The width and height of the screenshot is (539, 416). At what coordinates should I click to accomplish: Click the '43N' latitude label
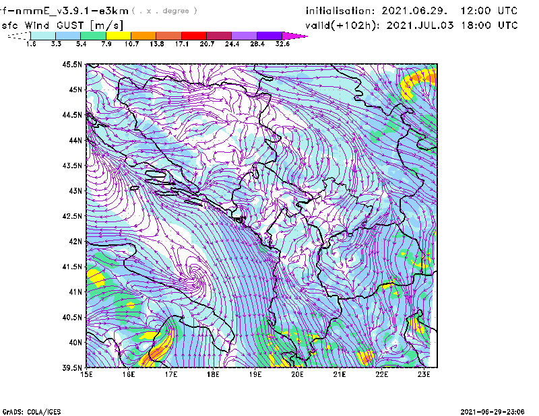(x=75, y=190)
